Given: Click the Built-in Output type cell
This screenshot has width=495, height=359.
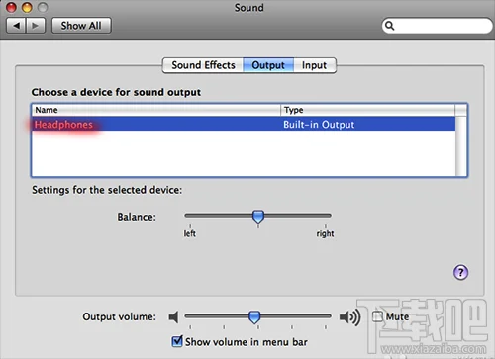Looking at the screenshot, I should (x=319, y=125).
